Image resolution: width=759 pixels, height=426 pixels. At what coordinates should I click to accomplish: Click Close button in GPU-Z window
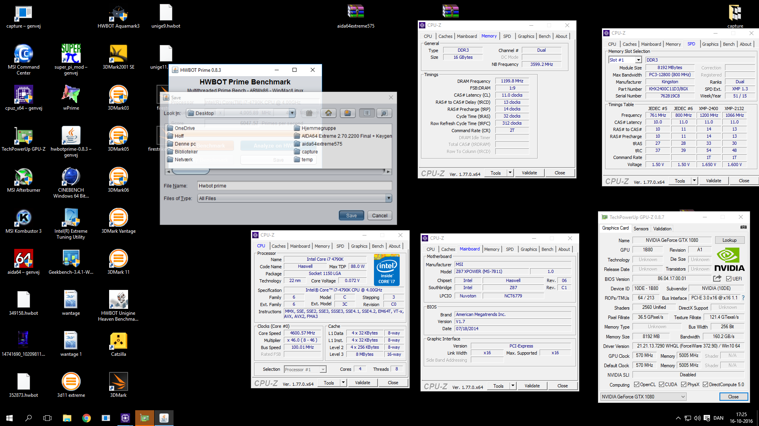tap(733, 397)
